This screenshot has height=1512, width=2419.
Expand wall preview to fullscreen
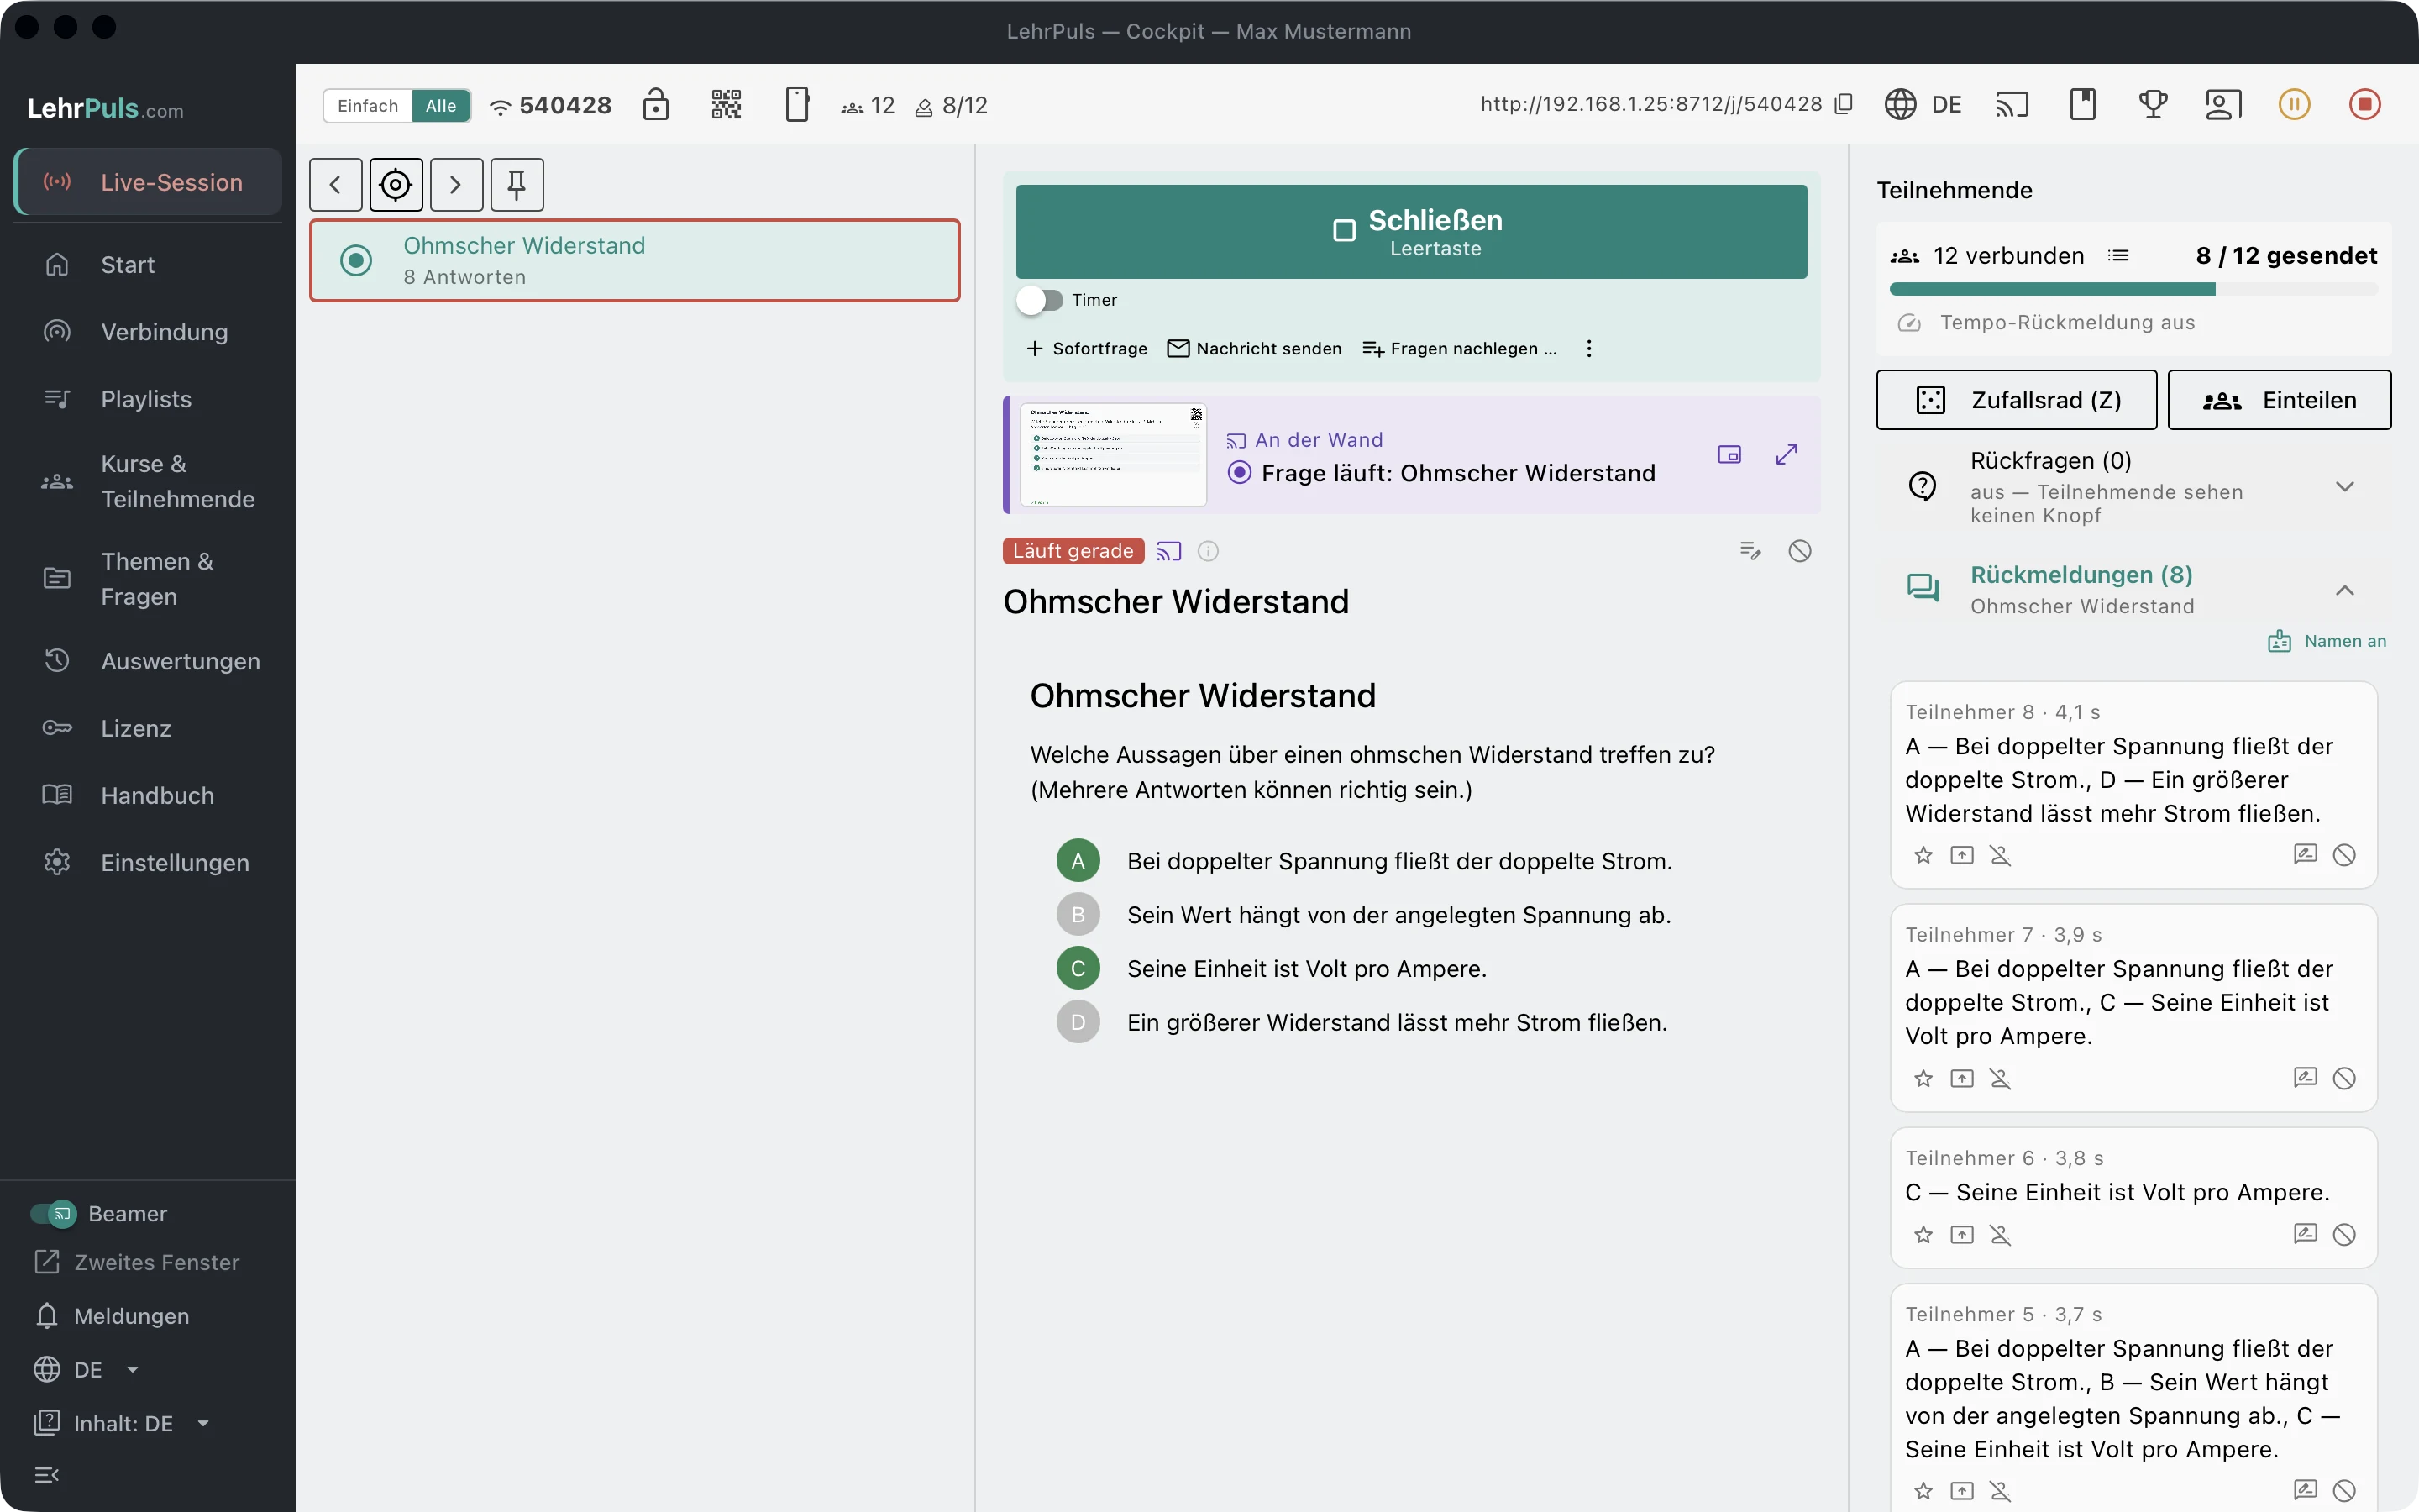pos(1787,455)
